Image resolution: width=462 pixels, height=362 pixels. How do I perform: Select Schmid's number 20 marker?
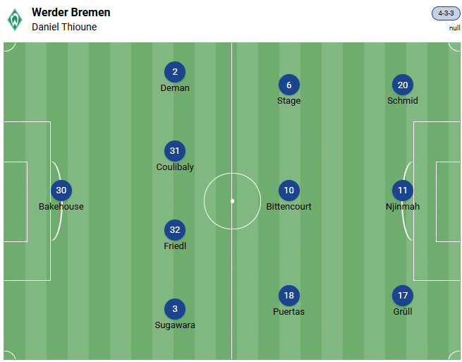click(403, 85)
